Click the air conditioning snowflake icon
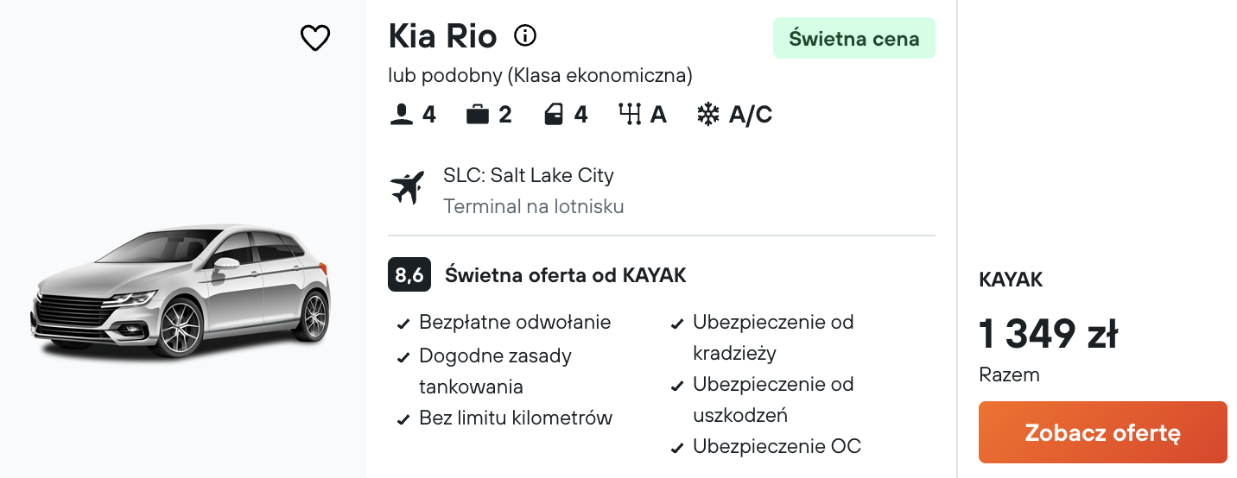The image size is (1237, 478). 708,115
